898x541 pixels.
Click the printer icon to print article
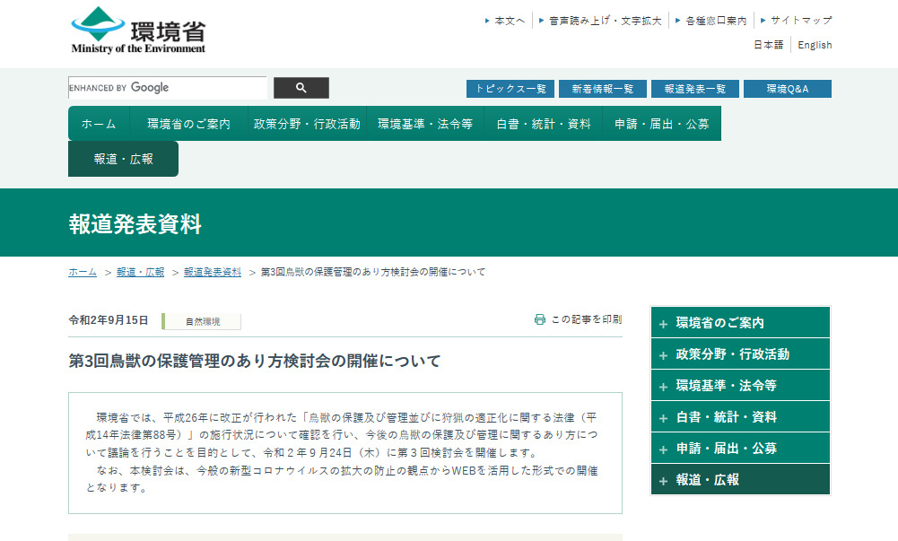click(540, 319)
